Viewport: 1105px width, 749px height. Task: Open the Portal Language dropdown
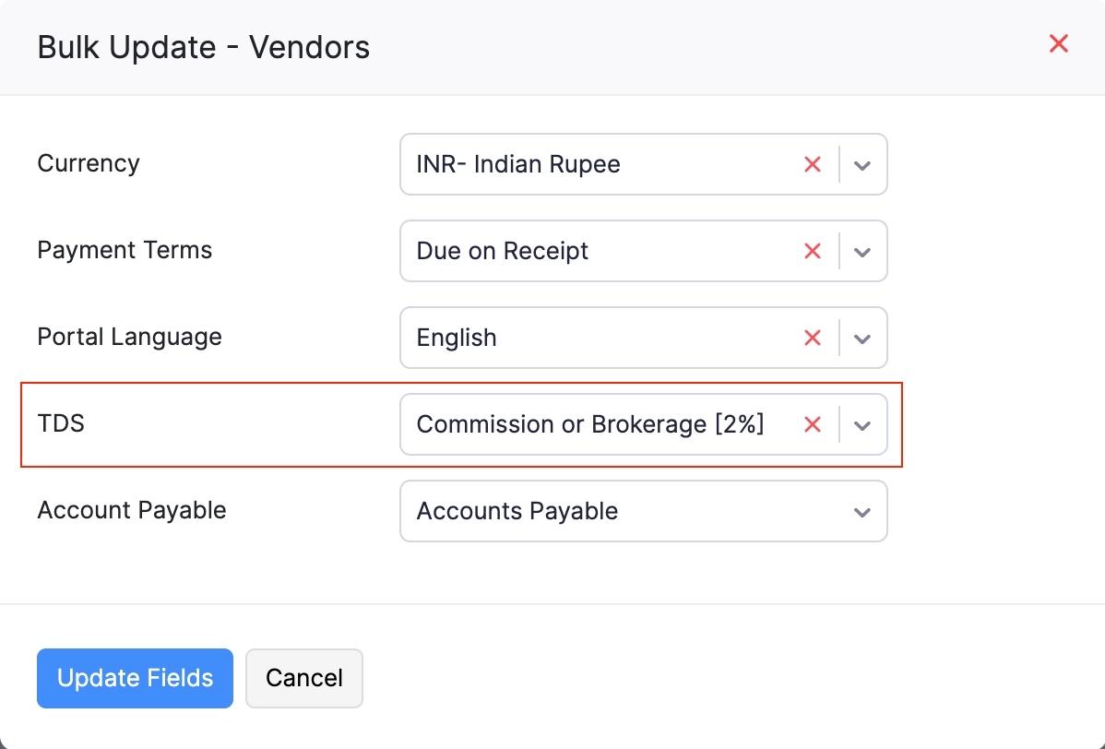pos(861,338)
